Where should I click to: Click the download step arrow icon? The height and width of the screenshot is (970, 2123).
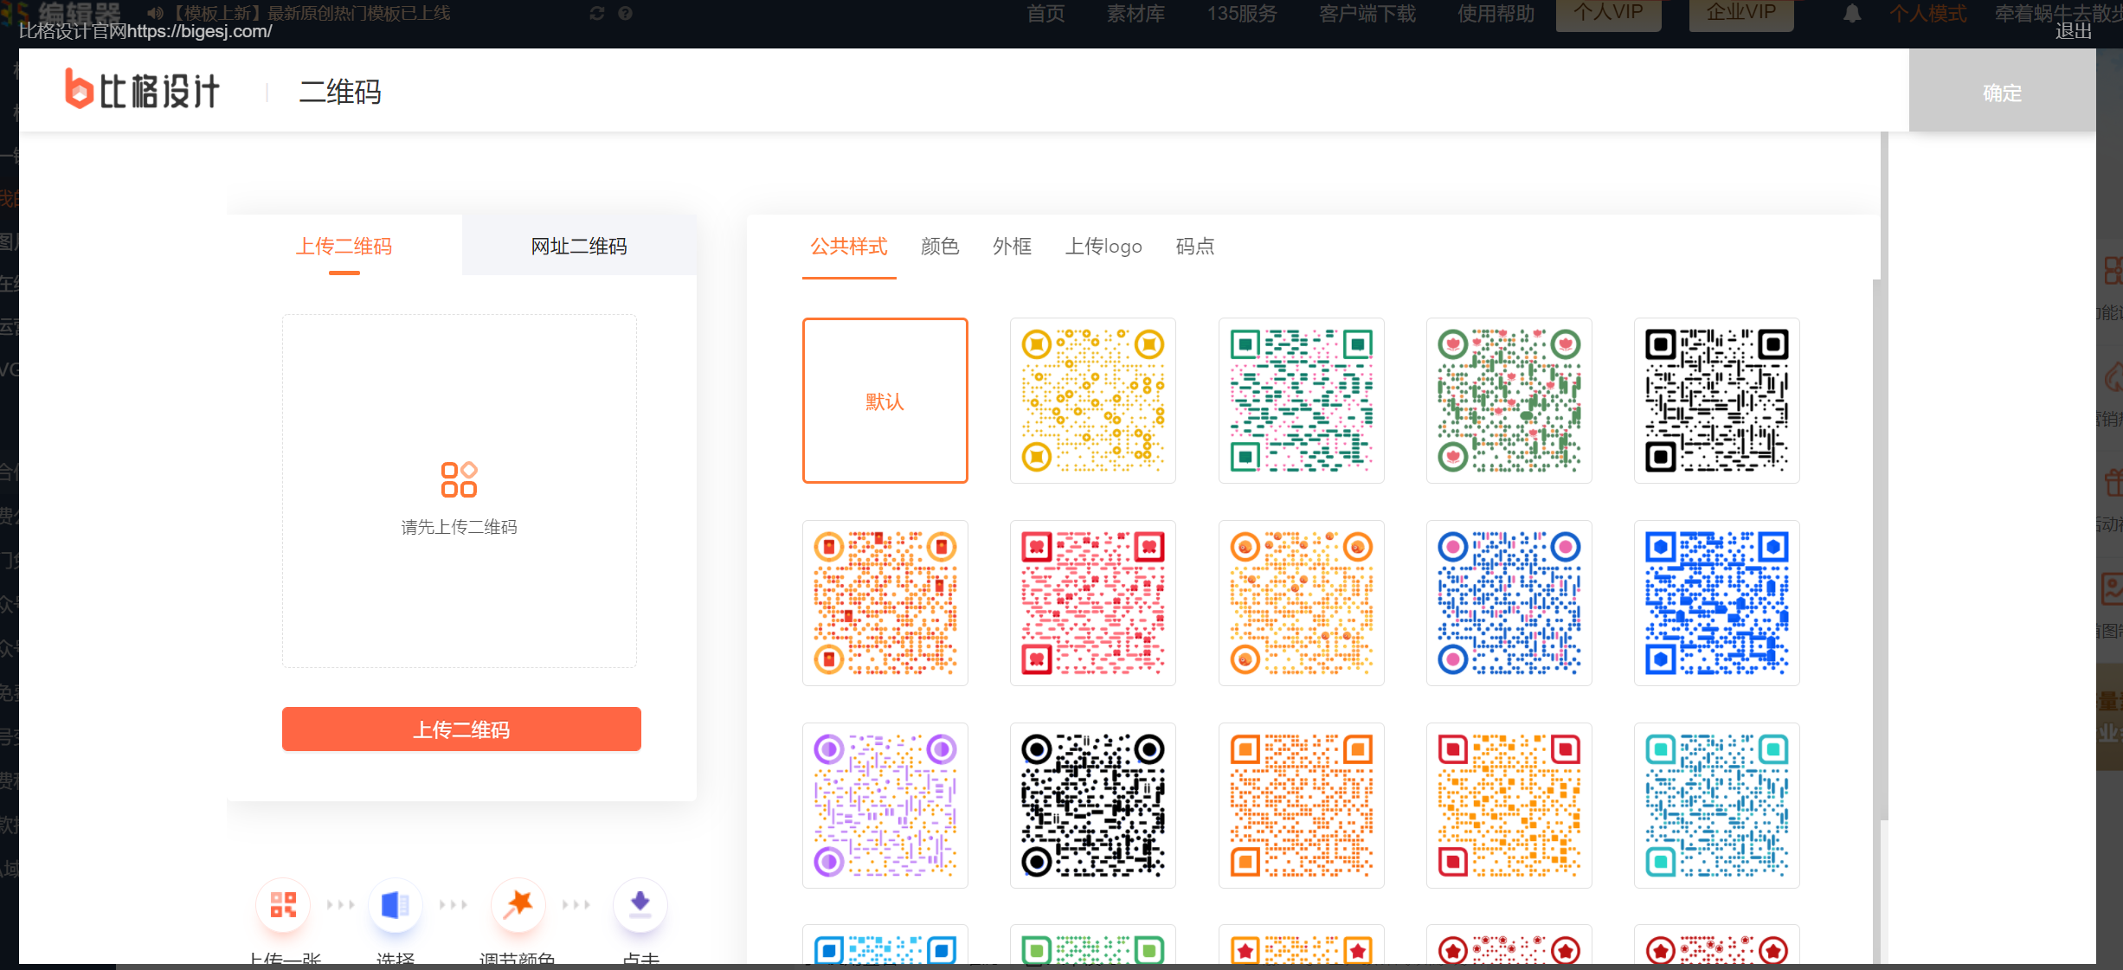[640, 905]
